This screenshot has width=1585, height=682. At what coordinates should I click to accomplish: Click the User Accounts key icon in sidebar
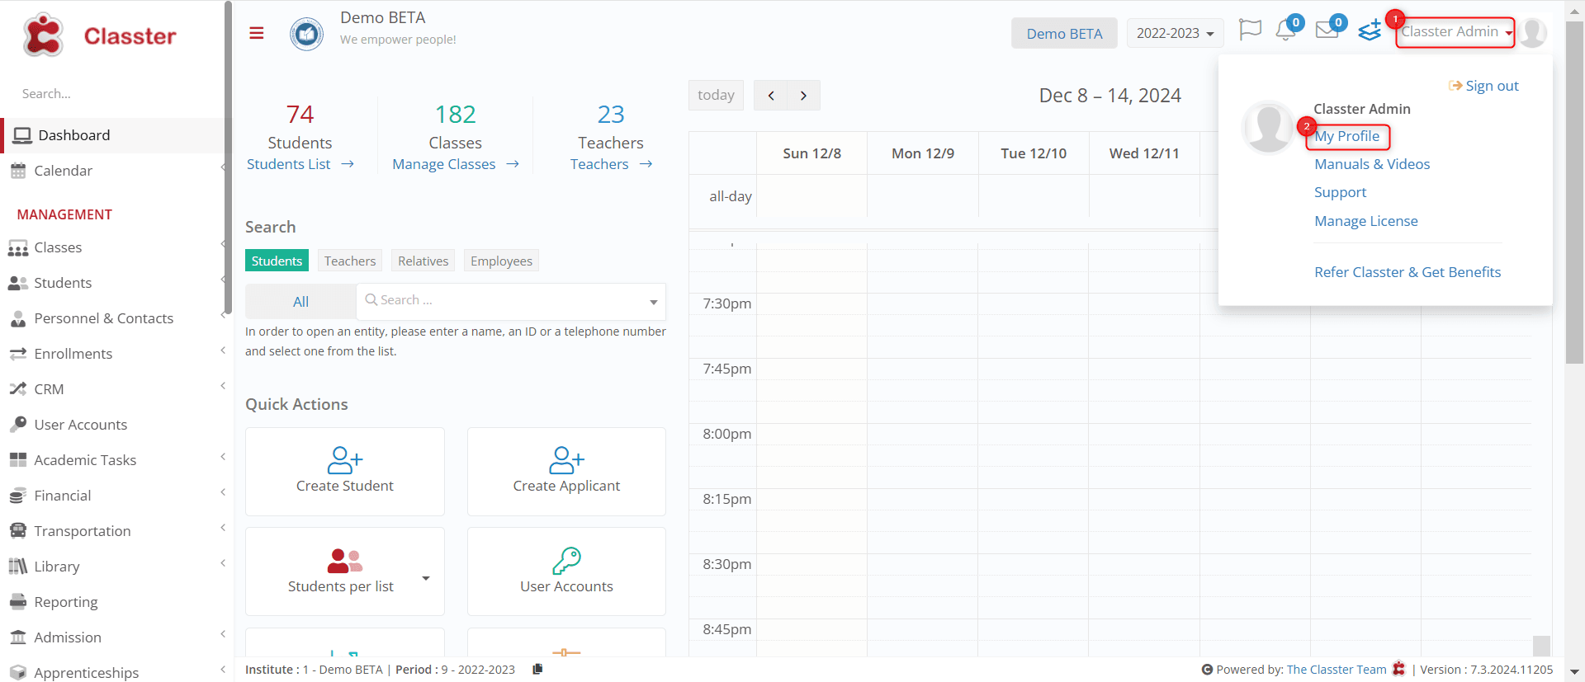pyautogui.click(x=18, y=425)
